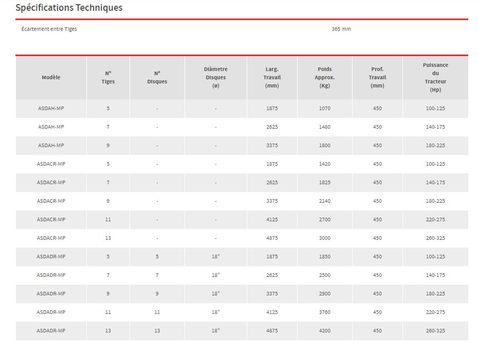The height and width of the screenshot is (351, 478).
Task: Click the 2700 weight cell
Action: tap(325, 220)
